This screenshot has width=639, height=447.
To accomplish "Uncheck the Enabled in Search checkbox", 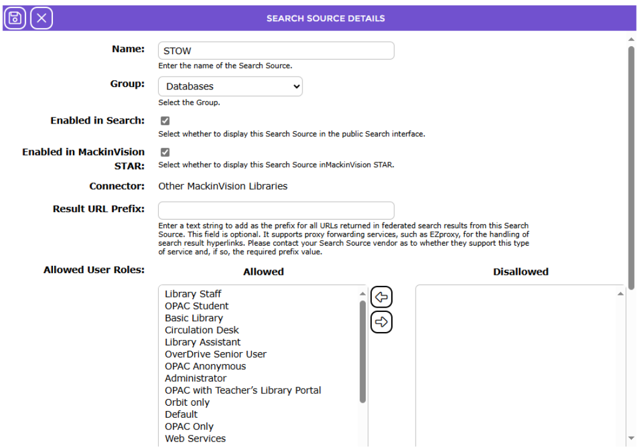I will [165, 120].
